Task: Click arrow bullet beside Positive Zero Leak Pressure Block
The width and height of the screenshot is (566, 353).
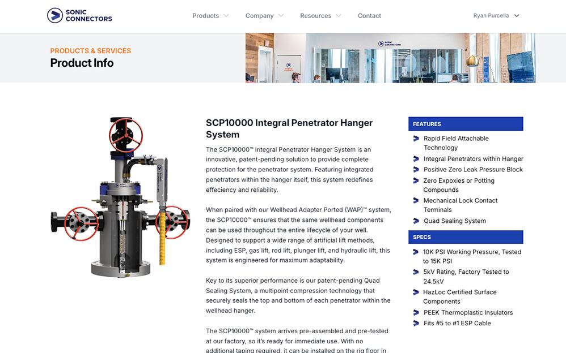Action: [416, 170]
